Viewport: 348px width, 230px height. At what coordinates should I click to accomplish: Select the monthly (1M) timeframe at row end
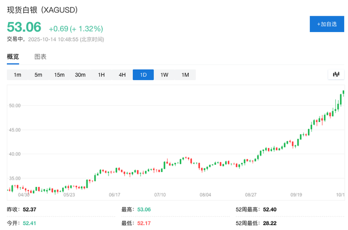click(185, 75)
